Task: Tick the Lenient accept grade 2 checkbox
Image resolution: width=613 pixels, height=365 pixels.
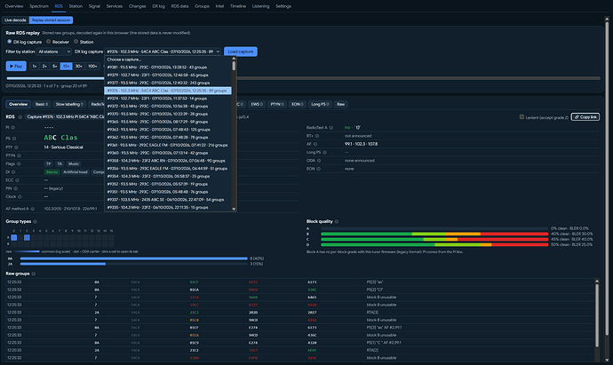Action: pos(521,117)
